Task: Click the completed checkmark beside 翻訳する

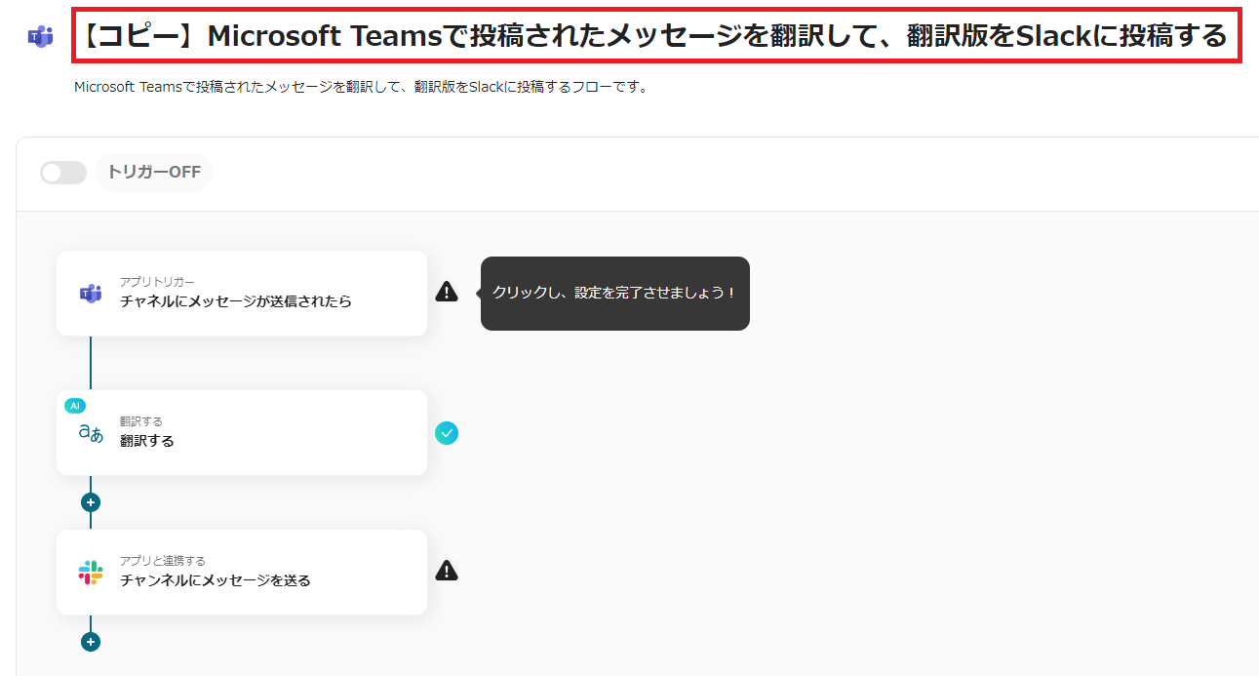Action: click(447, 433)
